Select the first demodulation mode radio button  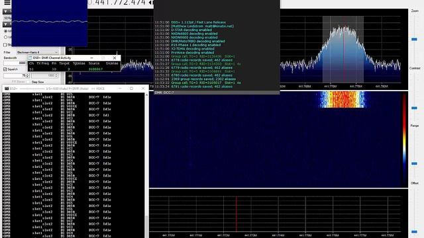[x=5, y=31]
